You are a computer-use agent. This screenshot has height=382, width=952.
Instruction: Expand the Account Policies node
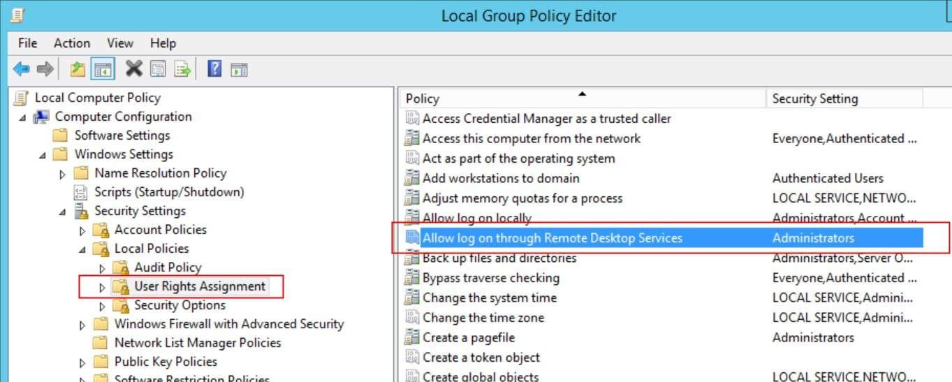coord(82,230)
